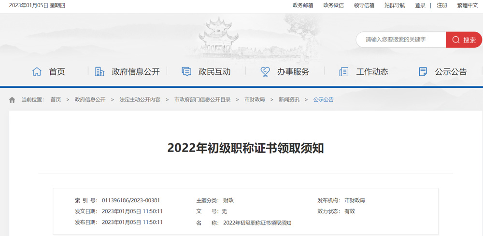Focus the keyword search input field
Image resolution: width=483 pixels, height=236 pixels.
tap(401, 40)
